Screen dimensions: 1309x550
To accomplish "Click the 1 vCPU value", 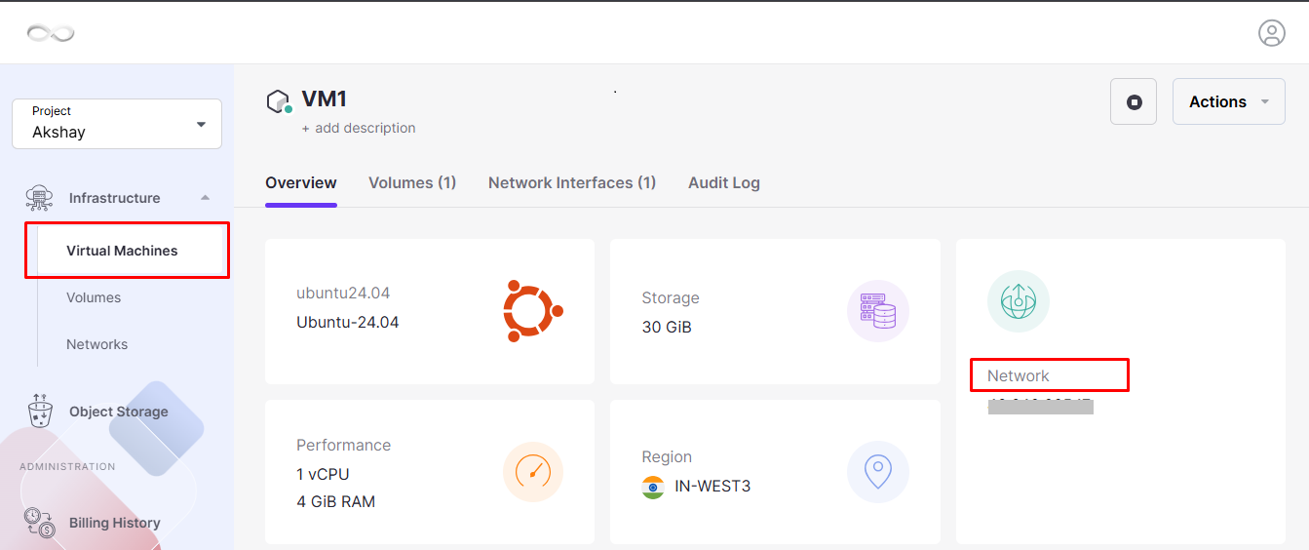I will coord(323,474).
